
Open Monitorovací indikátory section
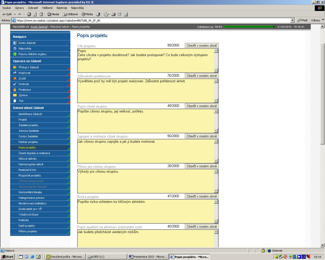(x=40, y=203)
